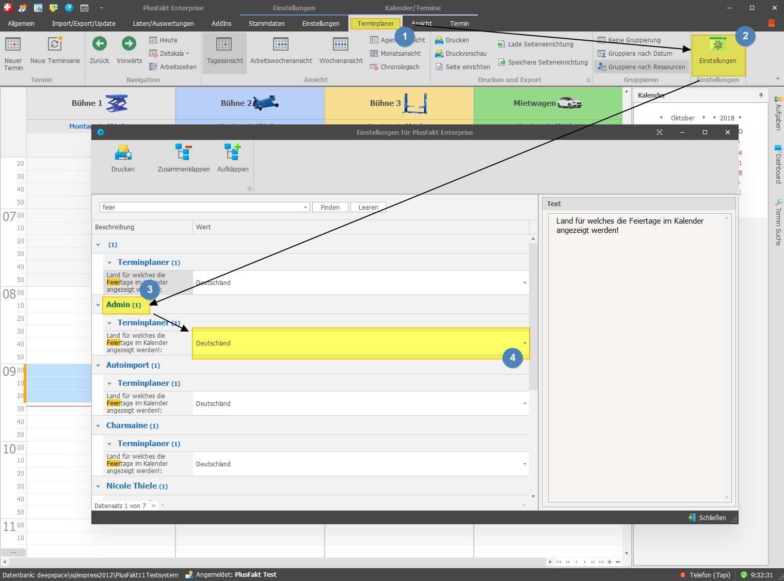This screenshot has width=784, height=581.
Task: Open Deutschland dropdown under Autoimport
Action: [525, 403]
